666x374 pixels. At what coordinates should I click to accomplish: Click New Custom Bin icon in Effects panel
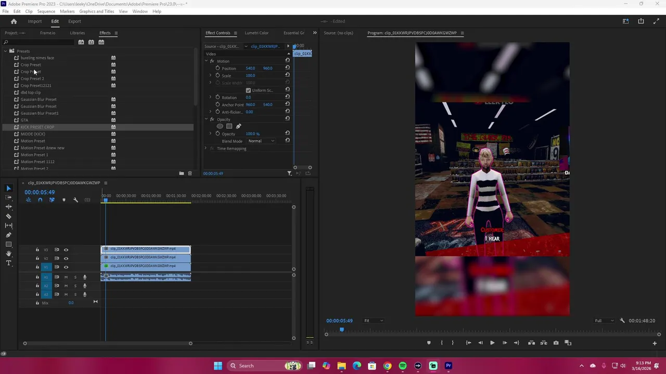(x=181, y=173)
